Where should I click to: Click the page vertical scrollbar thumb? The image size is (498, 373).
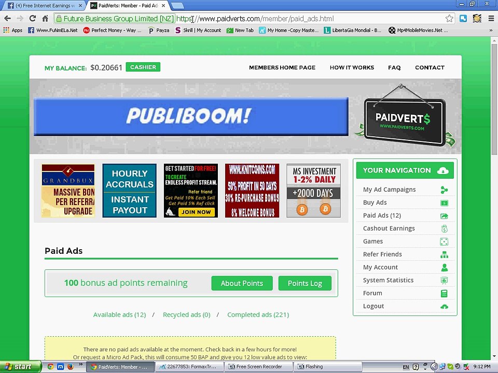[x=494, y=98]
